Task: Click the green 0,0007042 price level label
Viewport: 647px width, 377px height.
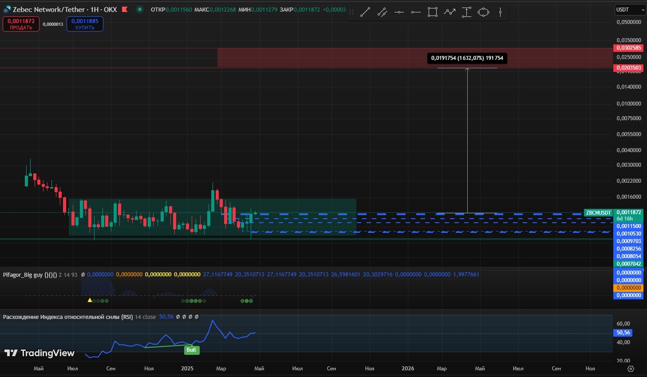Action: coord(629,264)
